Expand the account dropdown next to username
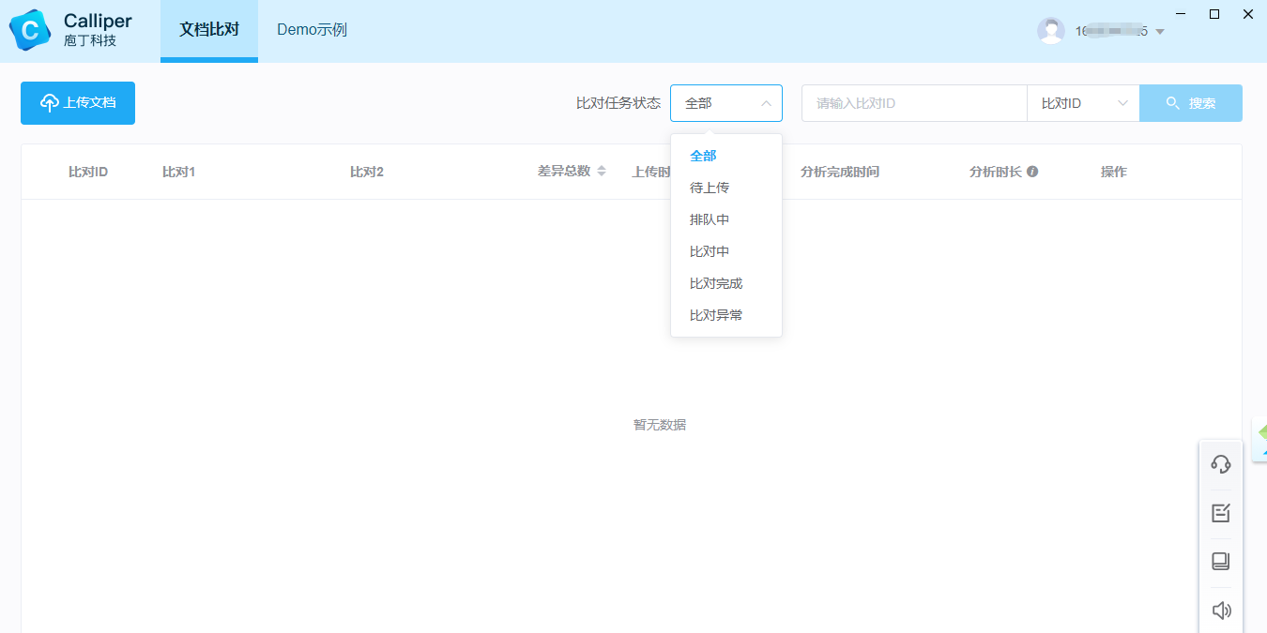 [x=1161, y=29]
